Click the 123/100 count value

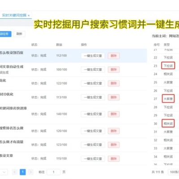click(61, 145)
